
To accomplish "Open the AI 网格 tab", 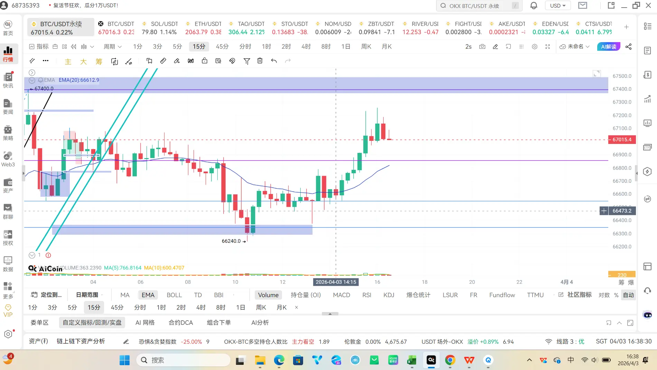I will click(x=145, y=323).
